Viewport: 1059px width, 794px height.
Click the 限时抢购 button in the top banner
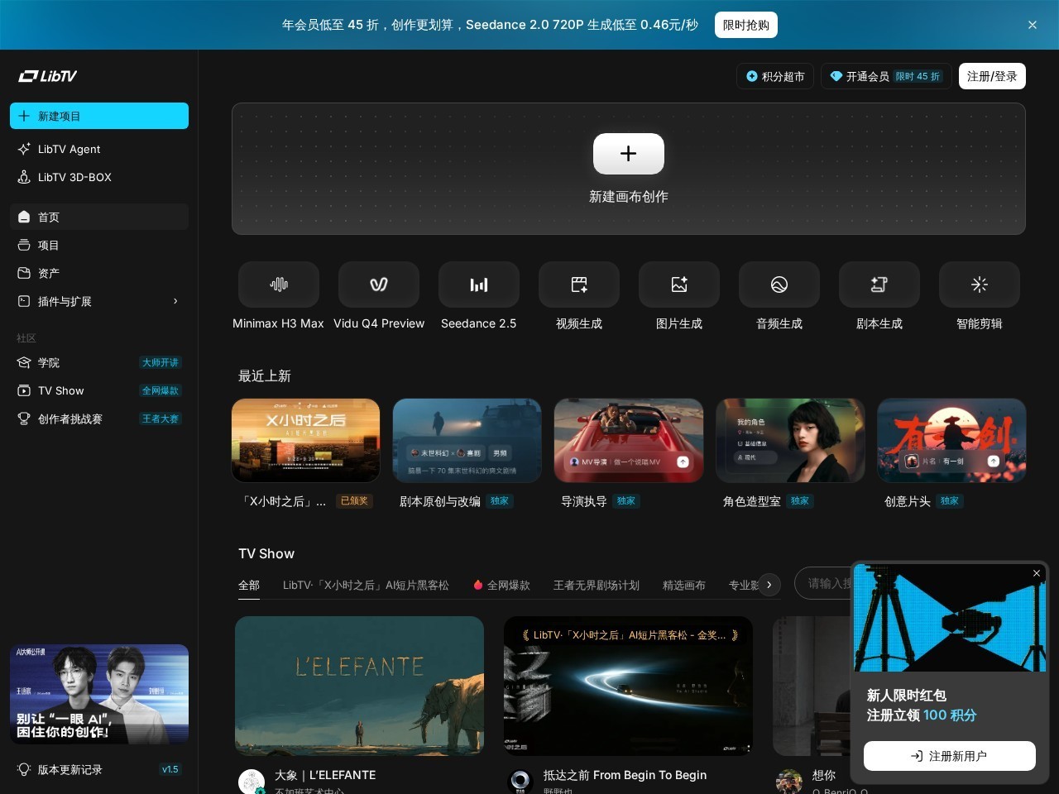click(745, 25)
